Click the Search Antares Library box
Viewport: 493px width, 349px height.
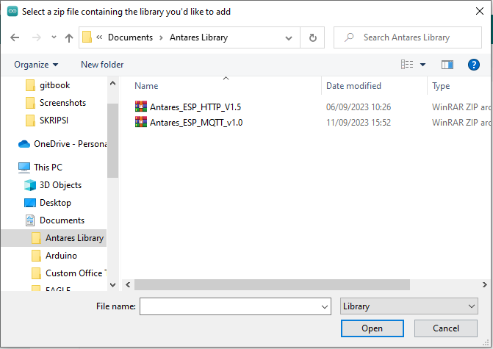pos(406,37)
